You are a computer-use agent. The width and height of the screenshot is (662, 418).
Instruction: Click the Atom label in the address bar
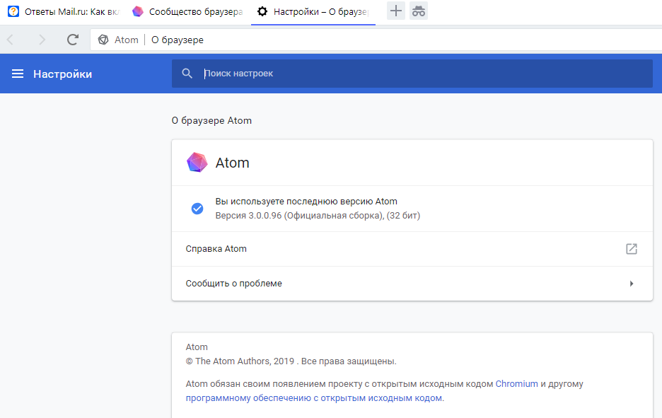click(126, 40)
